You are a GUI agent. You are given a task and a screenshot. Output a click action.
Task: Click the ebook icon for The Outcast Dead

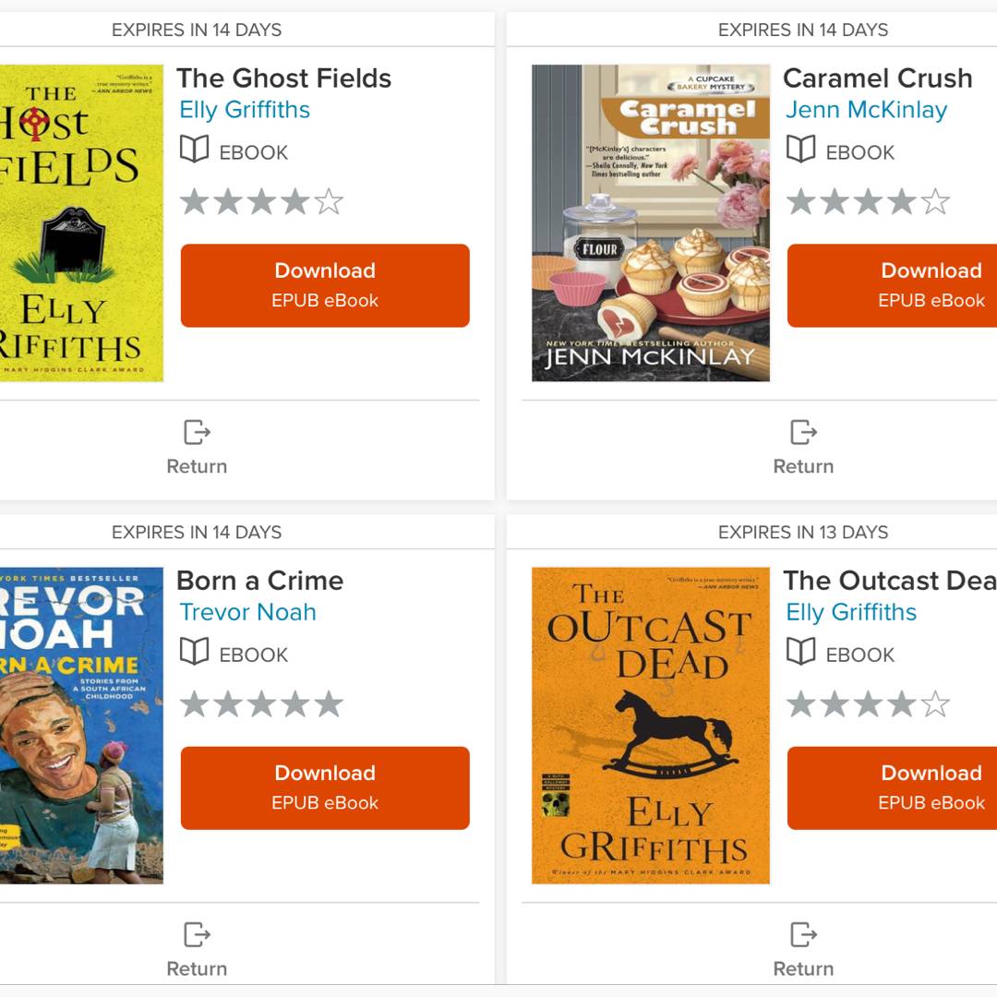800,652
